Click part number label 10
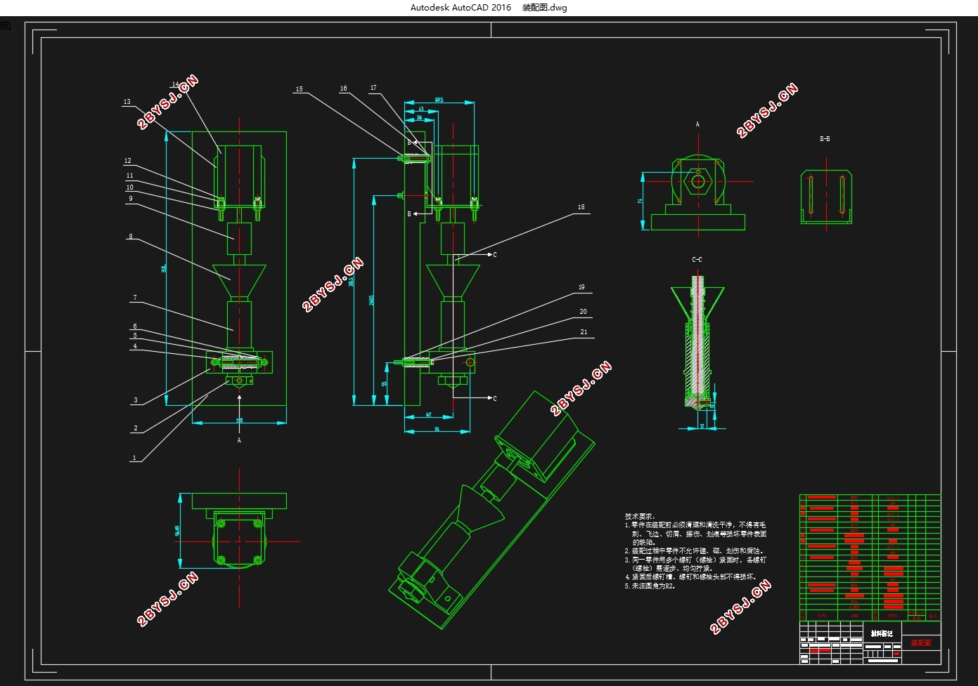The width and height of the screenshot is (978, 686). pos(129,187)
